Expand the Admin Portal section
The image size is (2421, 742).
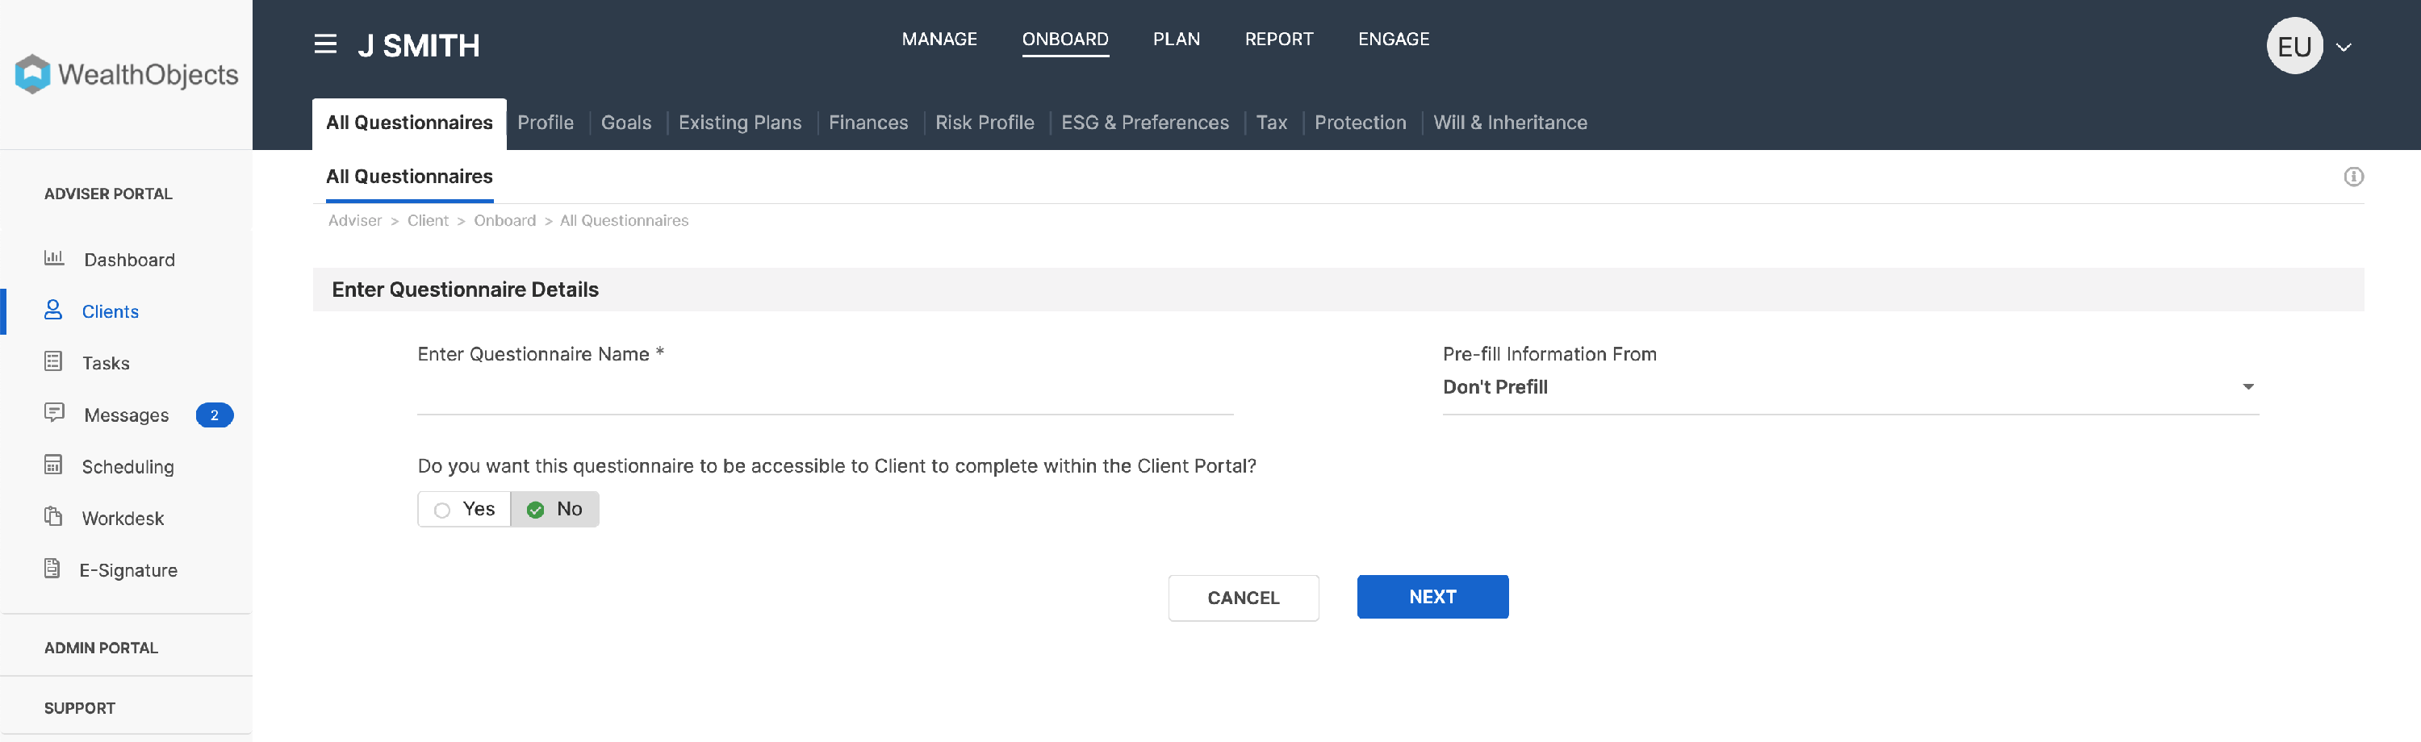pos(101,648)
